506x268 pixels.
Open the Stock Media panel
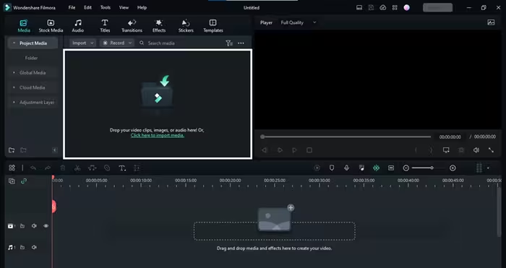click(51, 26)
